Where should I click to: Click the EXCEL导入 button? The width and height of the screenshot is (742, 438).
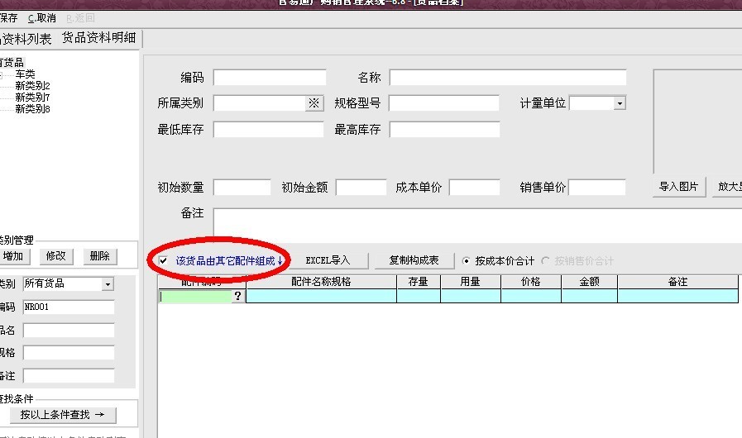(x=328, y=260)
